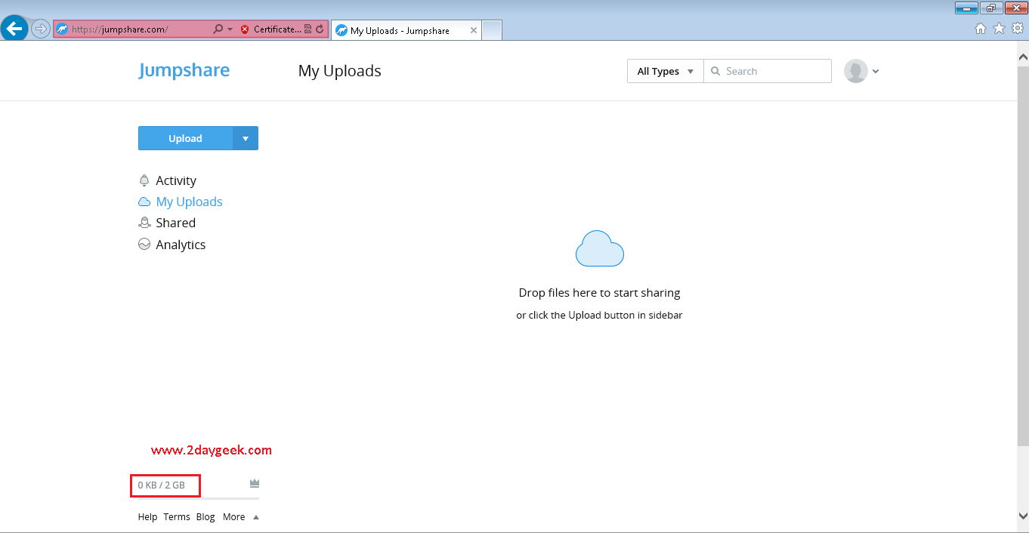Click the browser Back arrow button
This screenshot has width=1029, height=533.
14,29
